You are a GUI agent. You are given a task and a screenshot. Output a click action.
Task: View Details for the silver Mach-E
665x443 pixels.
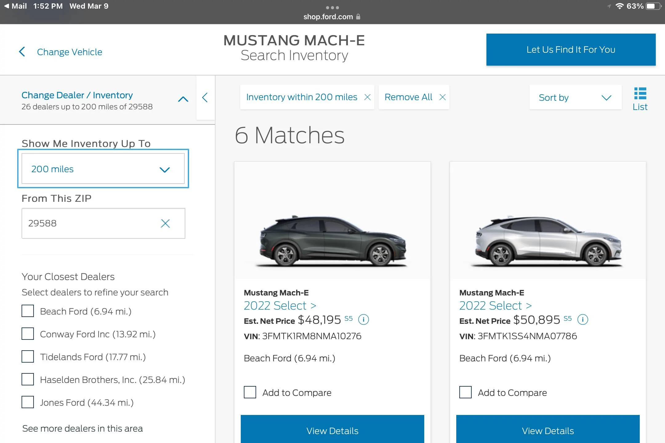coord(548,430)
